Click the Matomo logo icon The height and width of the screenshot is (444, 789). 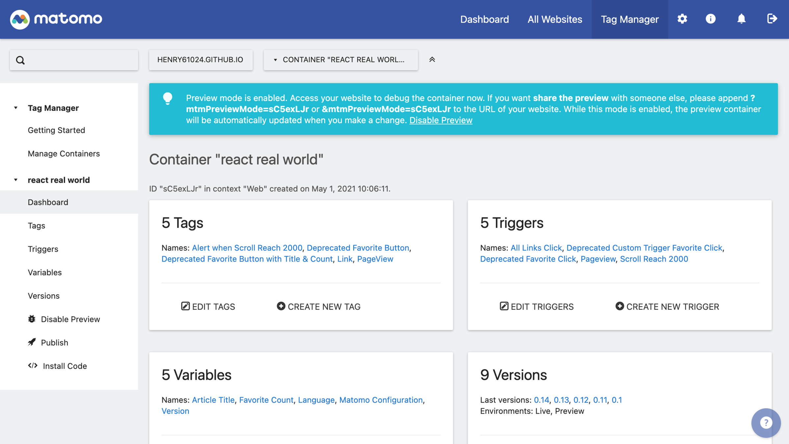click(x=20, y=19)
